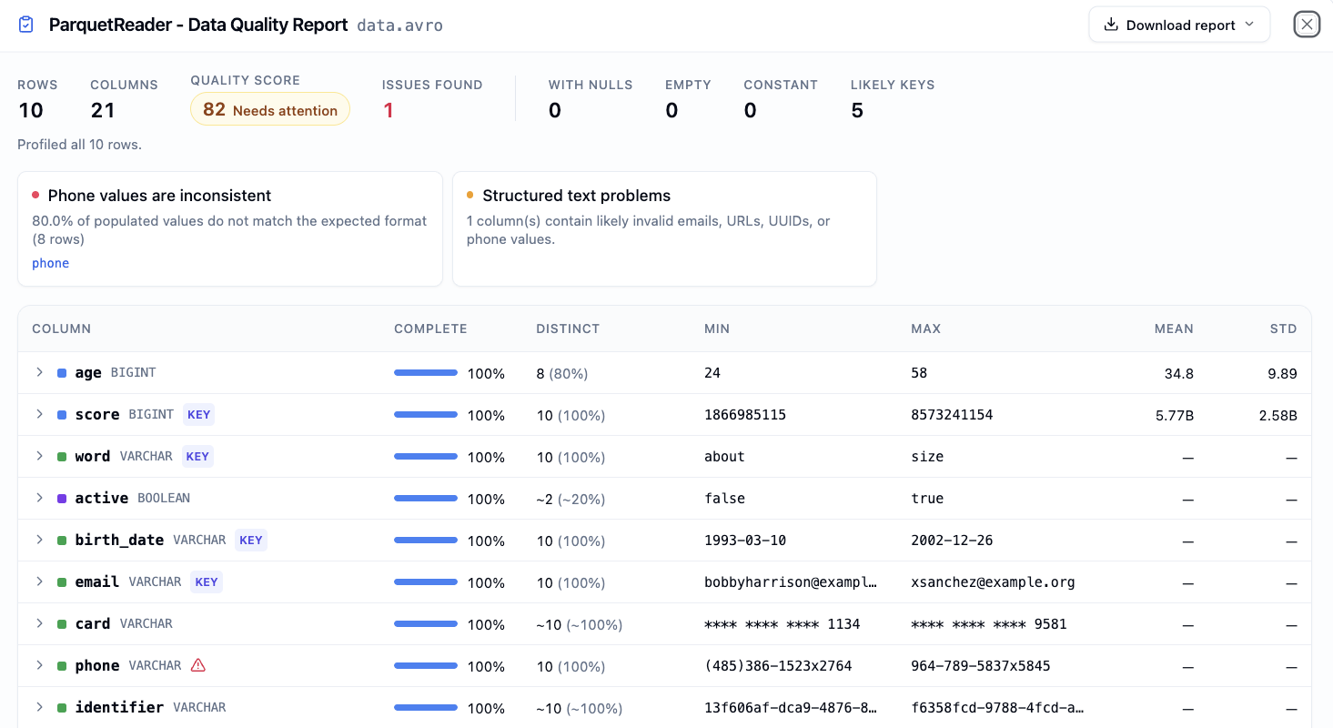Expand the word column row
Image resolution: width=1333 pixels, height=728 pixels.
pos(39,456)
